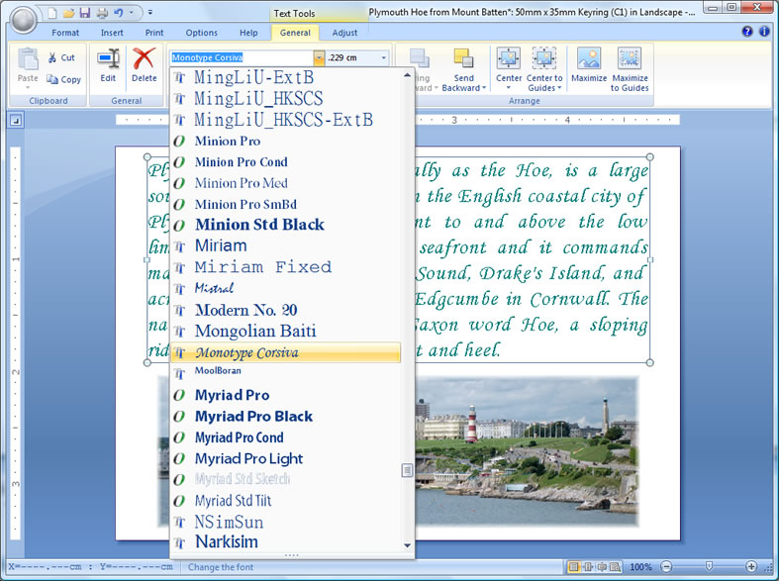Viewport: 779px width, 581px height.
Task: Click the red Delete X icon
Action: pos(144,58)
